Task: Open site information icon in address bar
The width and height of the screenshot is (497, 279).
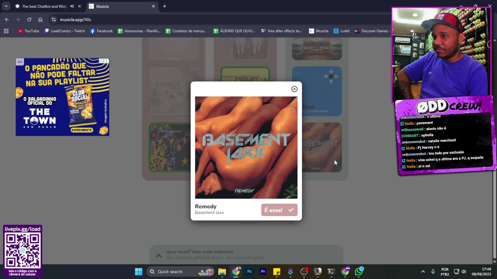Action: [x=54, y=19]
